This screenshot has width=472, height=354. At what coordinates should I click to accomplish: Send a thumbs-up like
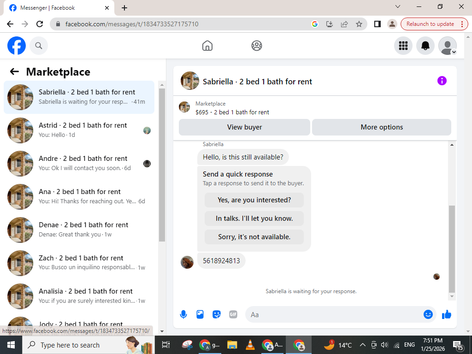tap(446, 314)
